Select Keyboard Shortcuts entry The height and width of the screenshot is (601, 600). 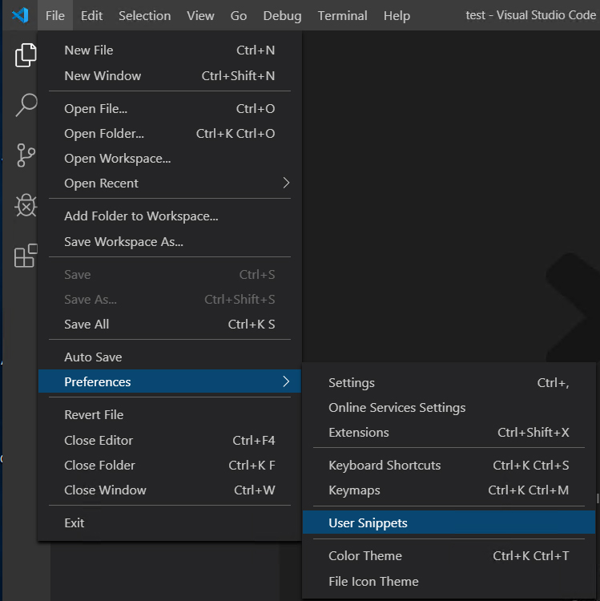click(449, 465)
